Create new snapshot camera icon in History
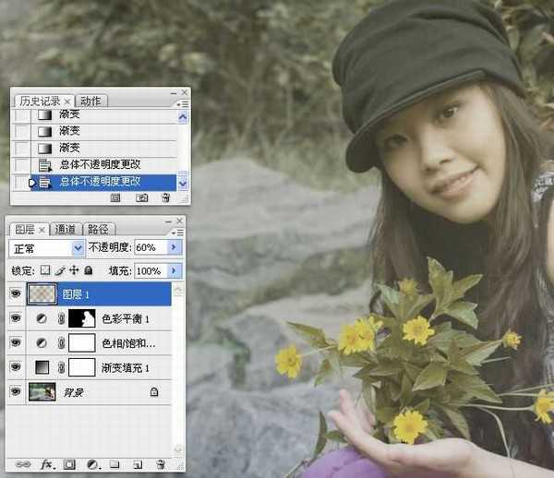The height and width of the screenshot is (478, 554). (141, 197)
